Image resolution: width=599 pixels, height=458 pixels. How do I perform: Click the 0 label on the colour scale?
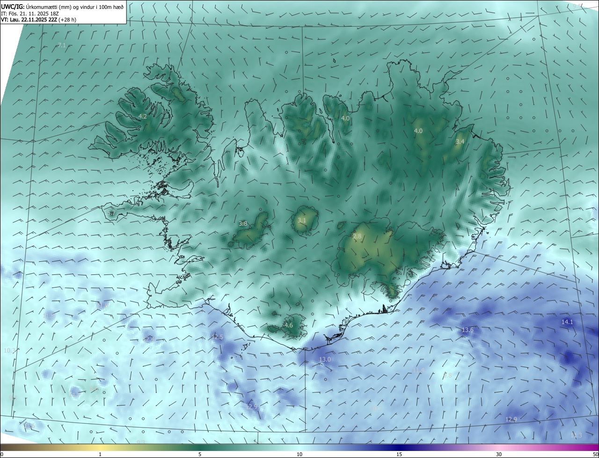(2, 454)
